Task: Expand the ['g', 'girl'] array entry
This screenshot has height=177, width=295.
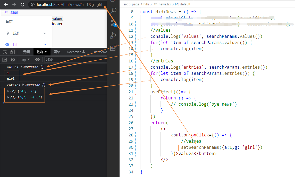Action: pos(8,97)
